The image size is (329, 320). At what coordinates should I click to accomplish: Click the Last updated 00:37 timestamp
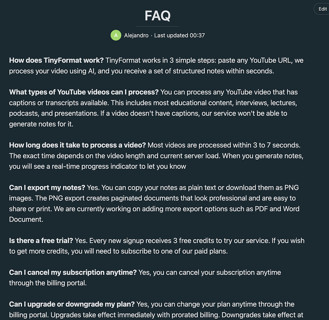(179, 36)
